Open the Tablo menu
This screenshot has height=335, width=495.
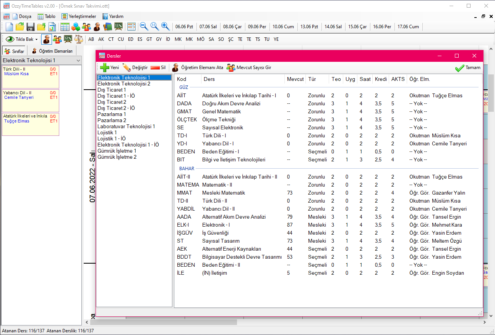pyautogui.click(x=47, y=16)
